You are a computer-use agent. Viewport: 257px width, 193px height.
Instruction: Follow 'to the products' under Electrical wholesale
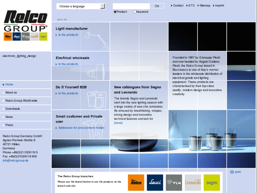tap(68, 64)
